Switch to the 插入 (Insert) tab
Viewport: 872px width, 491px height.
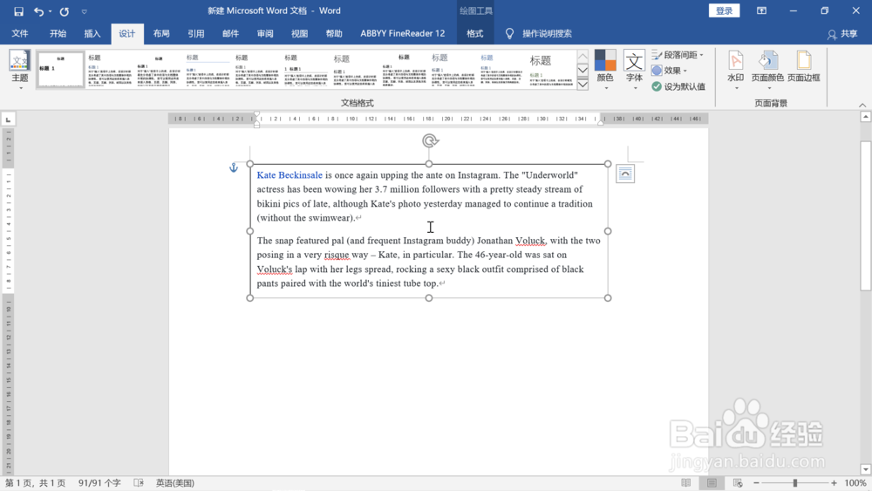pos(92,33)
